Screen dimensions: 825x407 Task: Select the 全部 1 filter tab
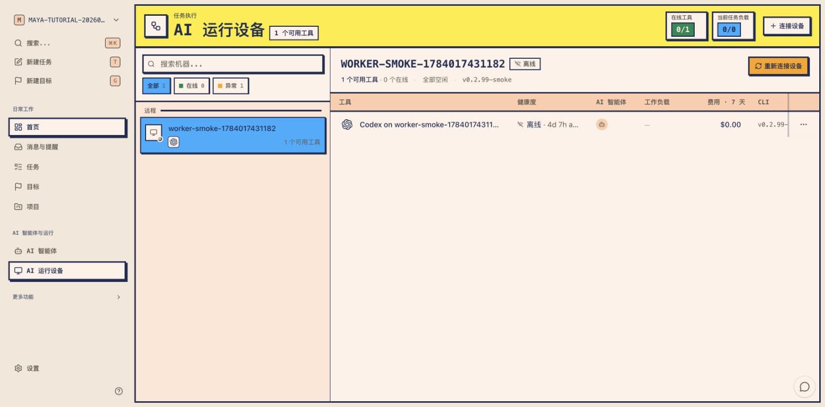pyautogui.click(x=157, y=86)
